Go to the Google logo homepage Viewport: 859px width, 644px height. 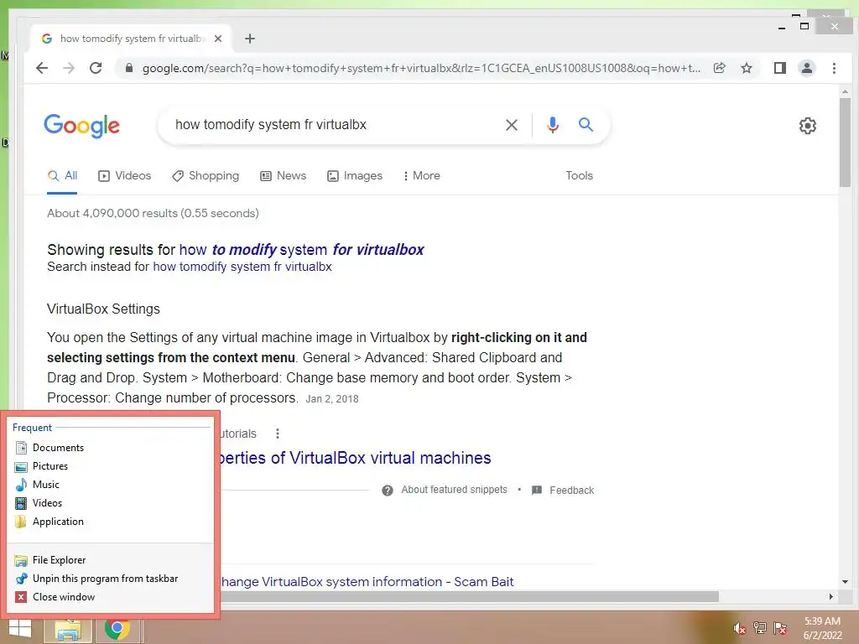(81, 126)
